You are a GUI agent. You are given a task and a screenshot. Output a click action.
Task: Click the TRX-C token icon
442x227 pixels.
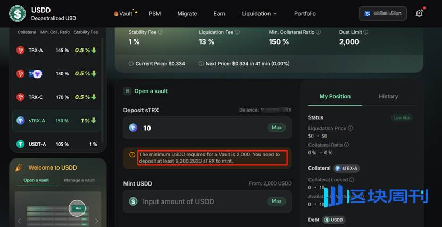click(x=20, y=97)
